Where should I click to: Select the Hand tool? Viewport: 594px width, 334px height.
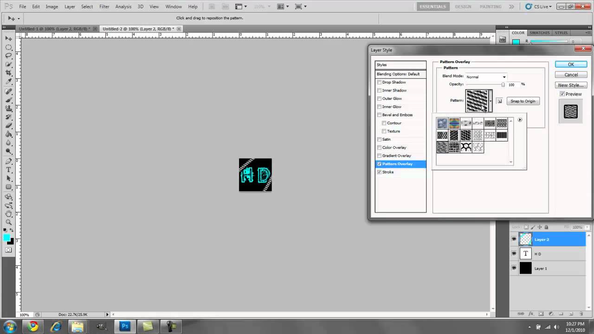tap(9, 214)
